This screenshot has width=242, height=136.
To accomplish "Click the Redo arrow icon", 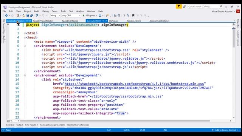I will click(43, 15).
